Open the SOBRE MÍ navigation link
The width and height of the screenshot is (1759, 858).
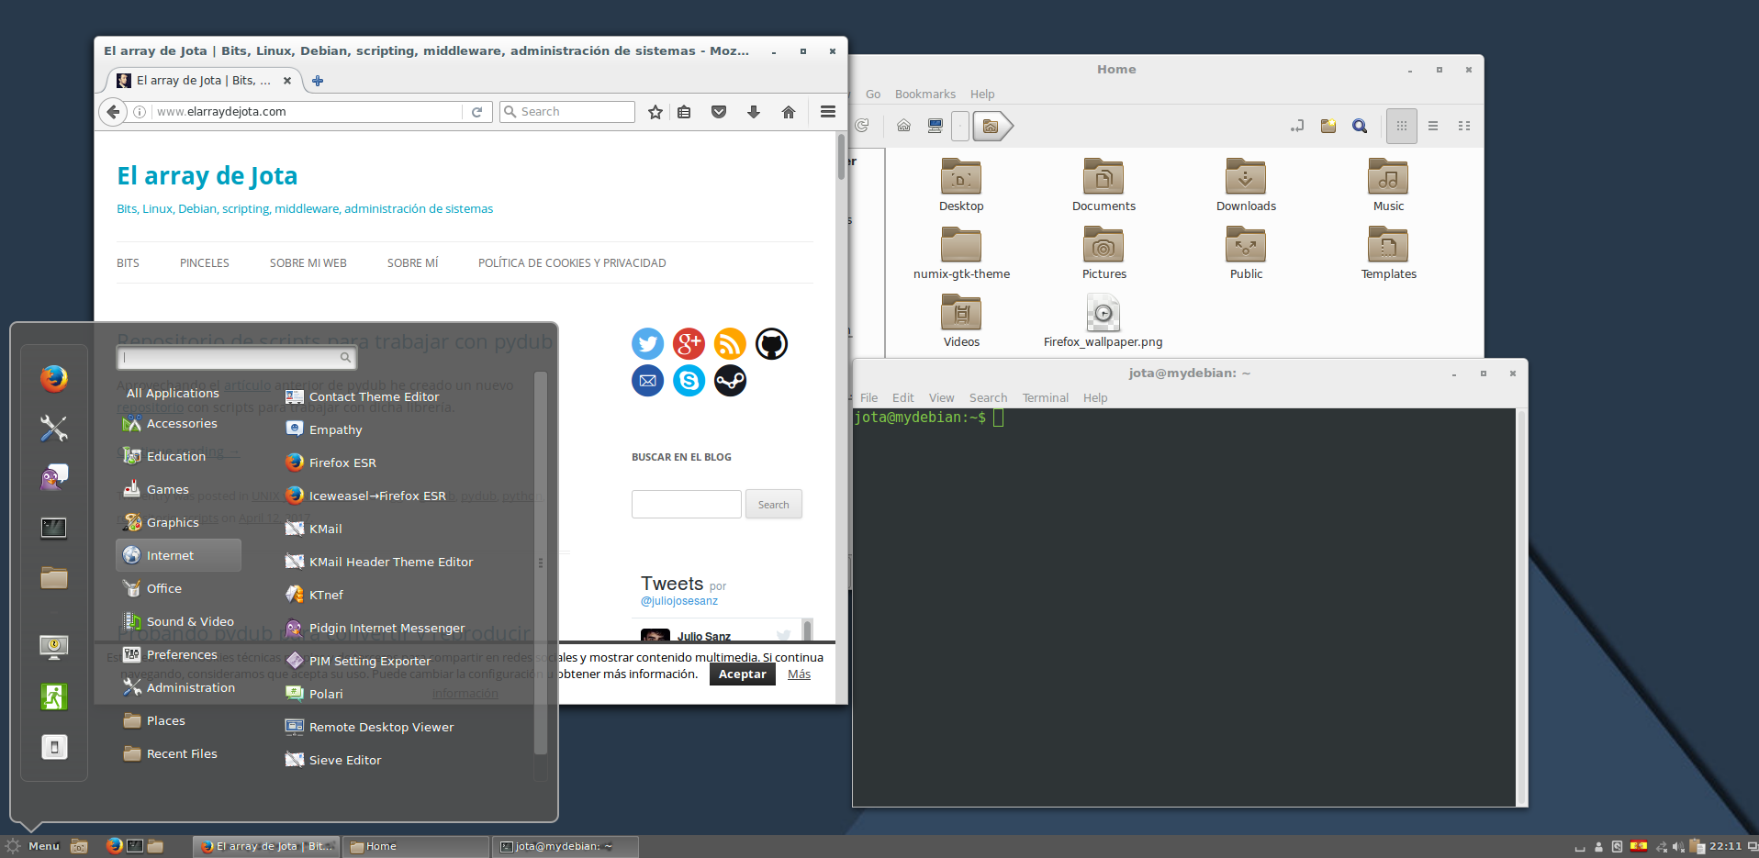point(412,263)
